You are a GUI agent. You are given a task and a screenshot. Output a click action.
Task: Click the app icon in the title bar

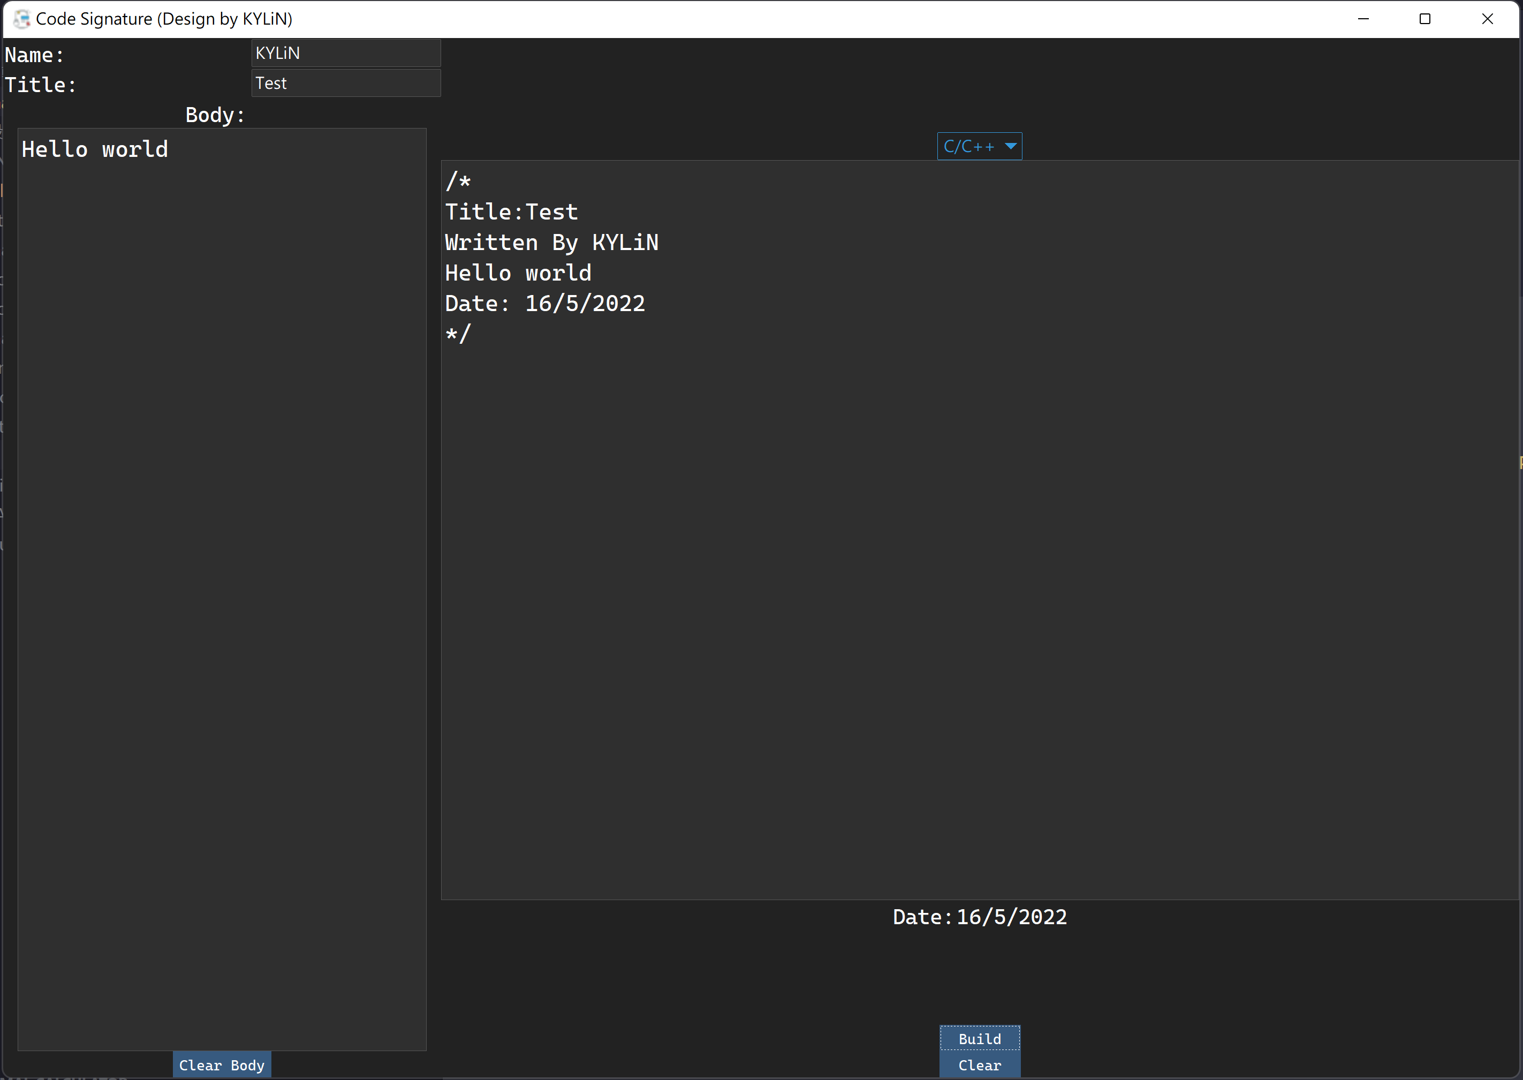click(x=21, y=19)
